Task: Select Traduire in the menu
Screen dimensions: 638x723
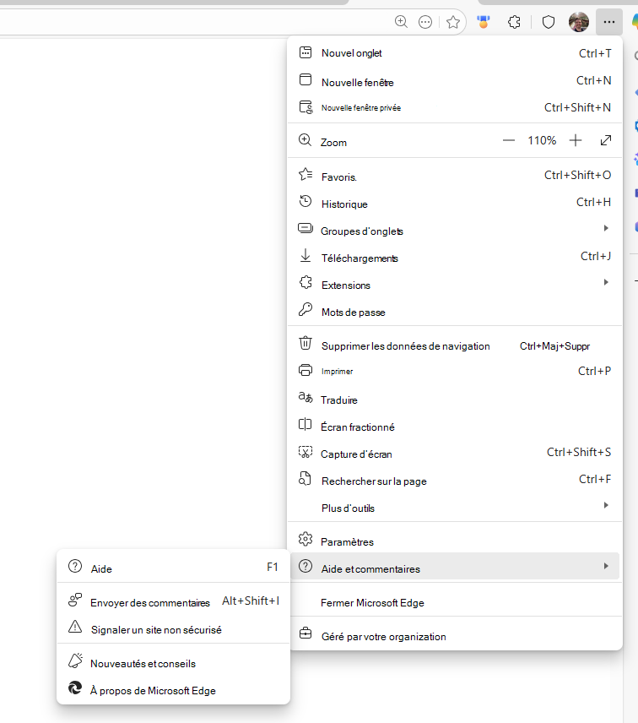Action: 455,399
